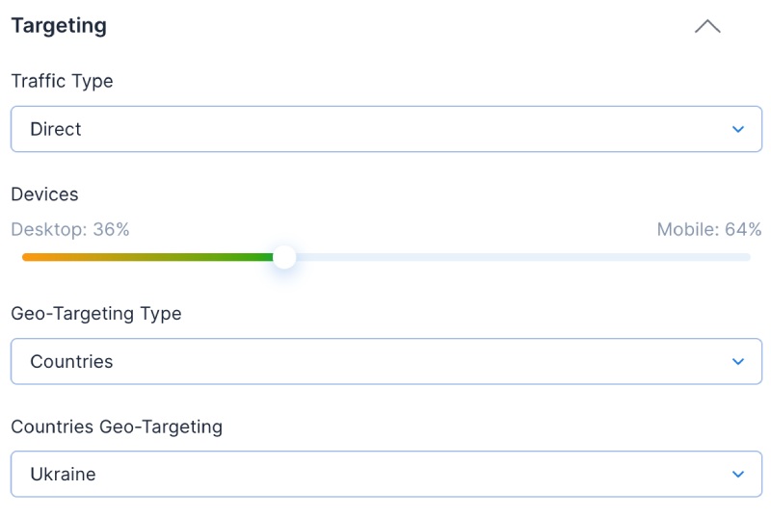Click the arrow icon in the Ukraine field
The width and height of the screenshot is (771, 517).
(738, 475)
